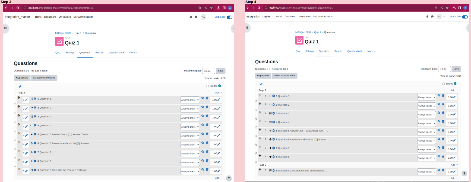
Task: Go to Dashboard in Step 4 navigation
Action: click(x=290, y=17)
